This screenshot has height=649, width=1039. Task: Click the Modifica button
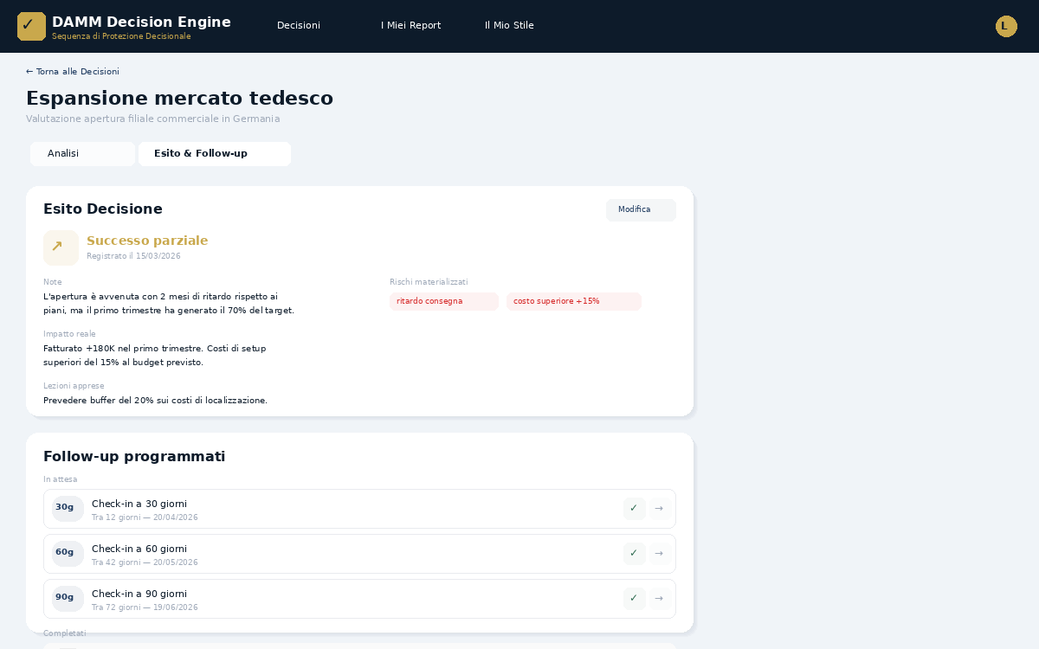click(x=641, y=210)
